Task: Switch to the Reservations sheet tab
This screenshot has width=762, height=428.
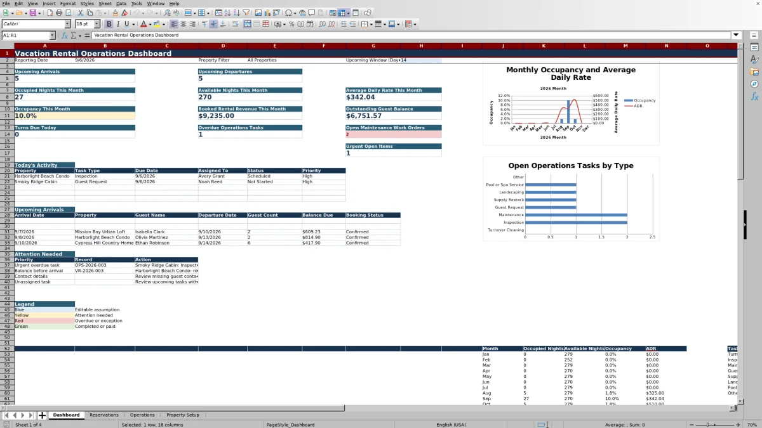Action: coord(104,415)
